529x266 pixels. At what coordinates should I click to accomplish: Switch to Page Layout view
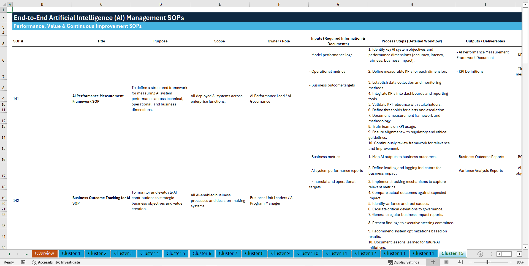pos(446,262)
